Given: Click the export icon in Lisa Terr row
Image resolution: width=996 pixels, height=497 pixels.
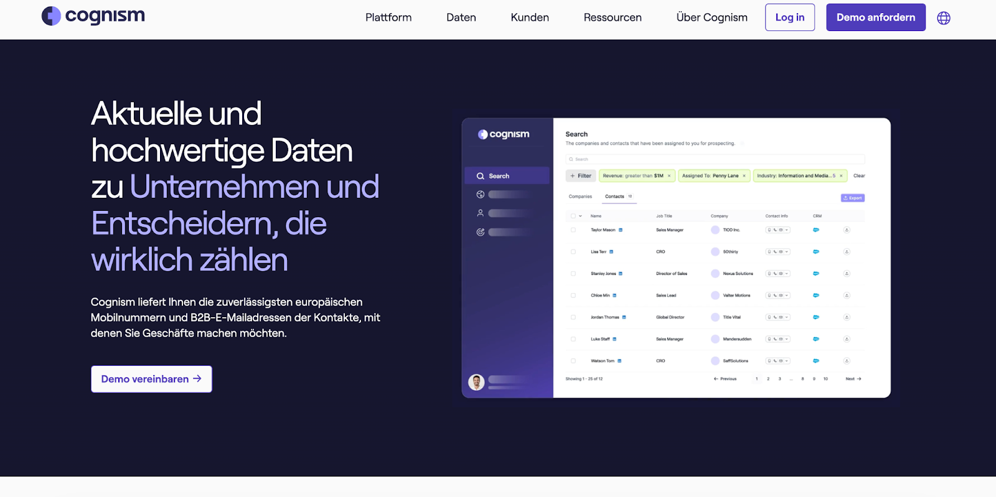Looking at the screenshot, I should 847,252.
